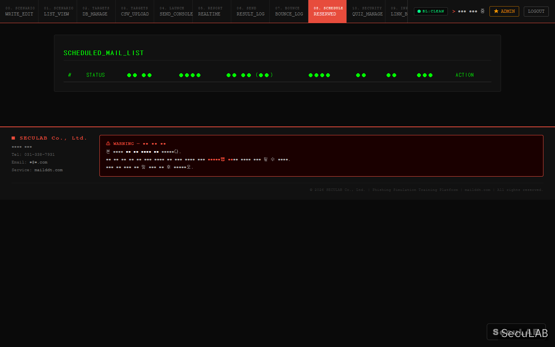
Task: Click the Tel: 031-338-7931 text
Action: pyautogui.click(x=33, y=155)
